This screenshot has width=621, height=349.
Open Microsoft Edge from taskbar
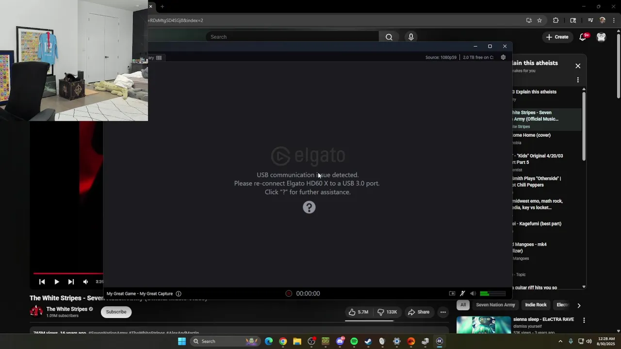click(269, 341)
